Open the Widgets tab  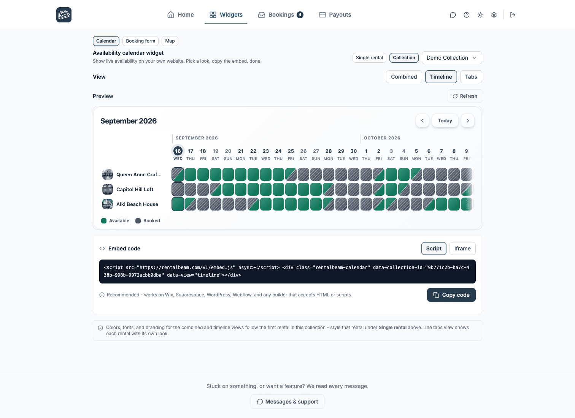coord(226,15)
